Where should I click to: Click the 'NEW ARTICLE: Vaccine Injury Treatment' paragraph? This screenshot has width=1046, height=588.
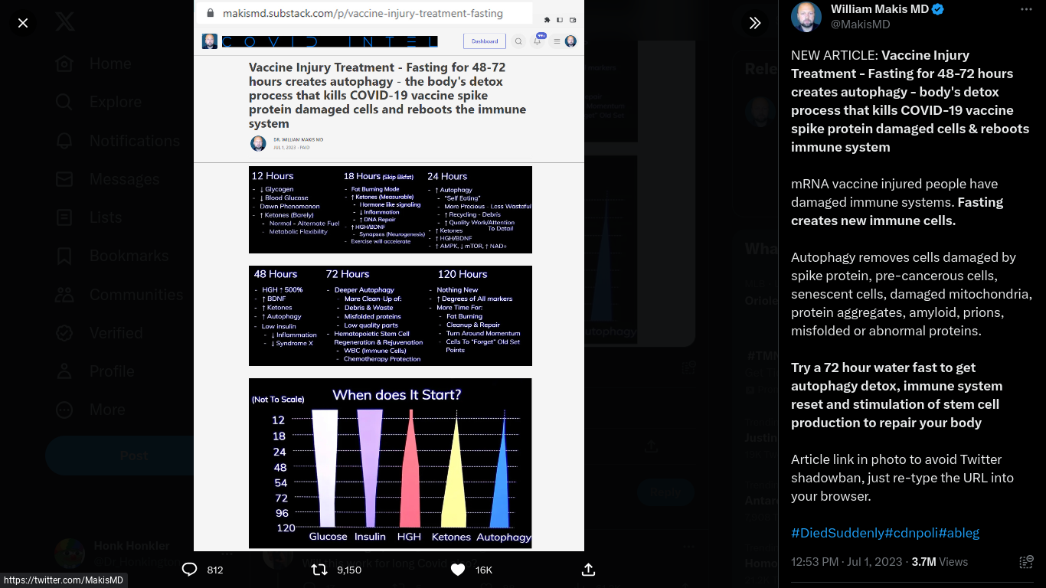(910, 101)
